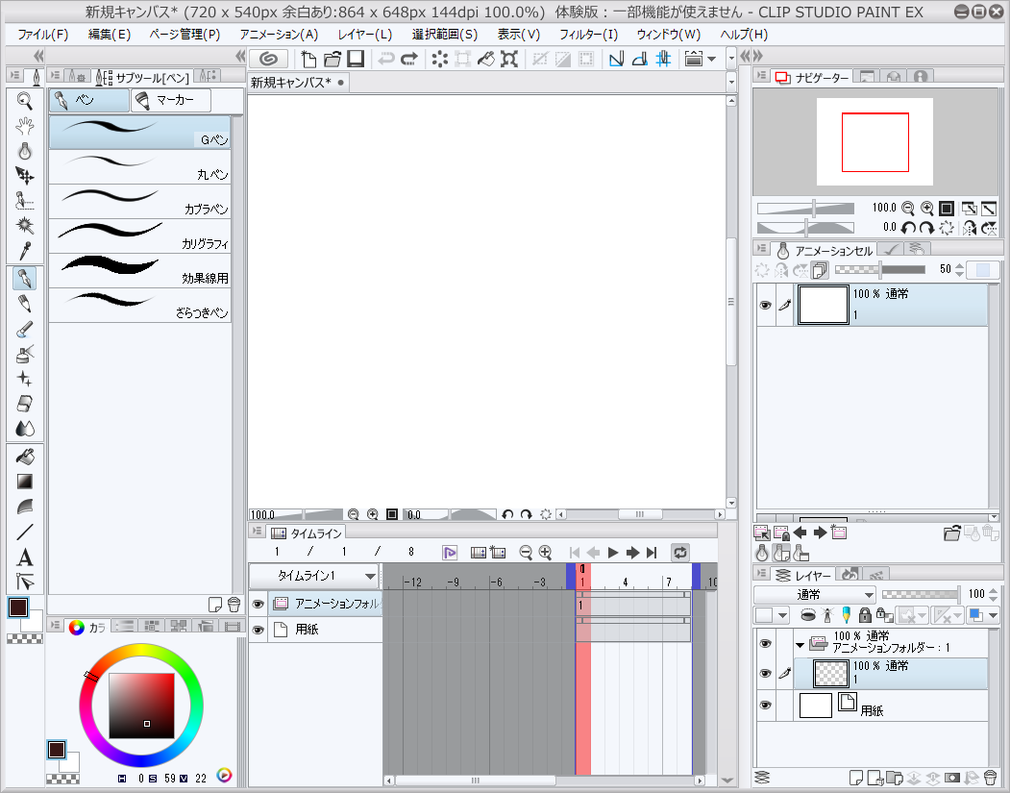Hide the アニメーションフォルダ track in the timeline
The image size is (1010, 793).
[x=258, y=603]
